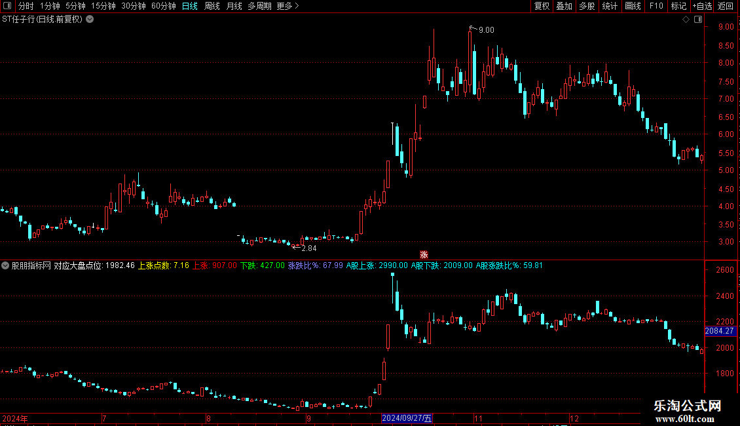
Task: Click the 叠加 overlay button
Action: click(x=564, y=6)
